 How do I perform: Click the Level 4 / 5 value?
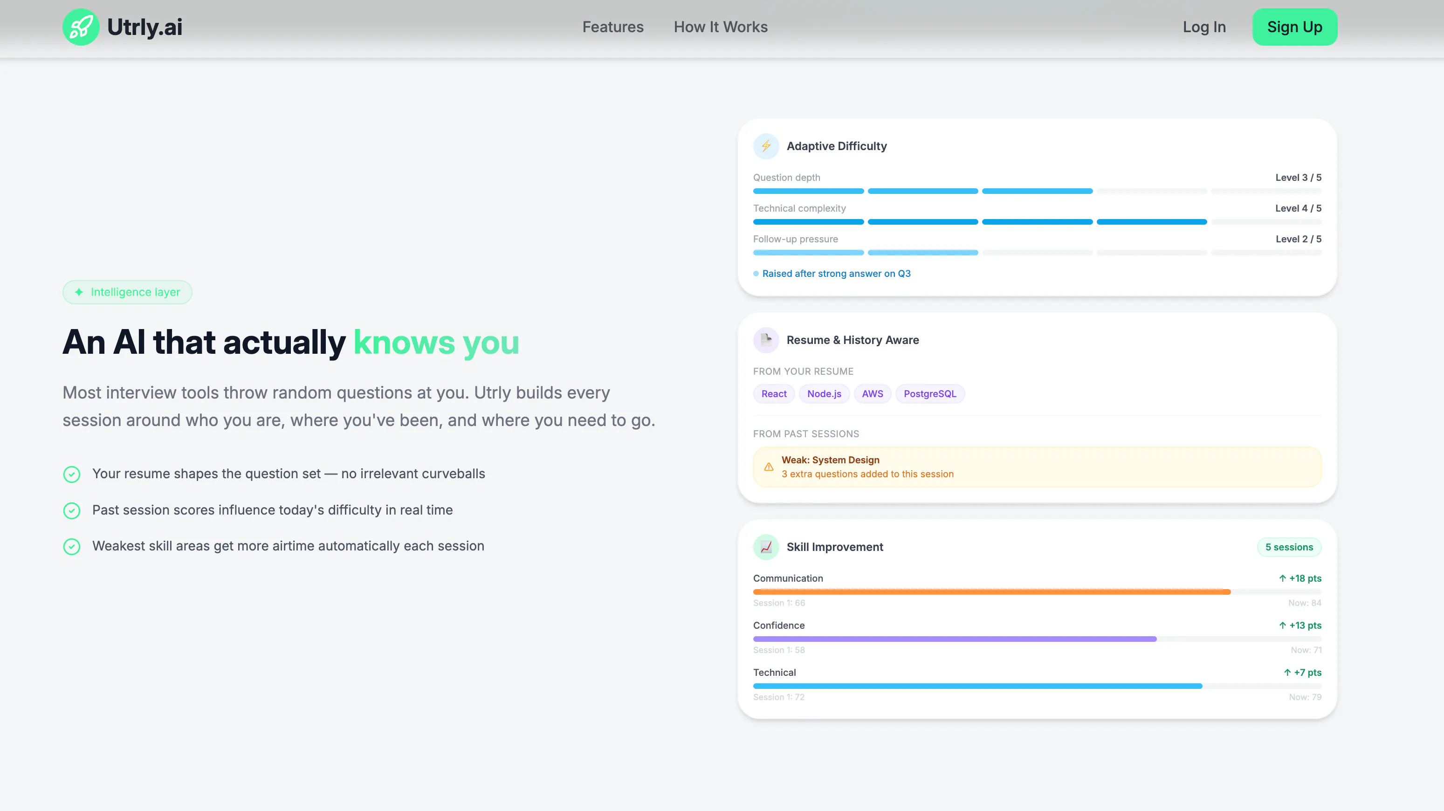[1298, 208]
